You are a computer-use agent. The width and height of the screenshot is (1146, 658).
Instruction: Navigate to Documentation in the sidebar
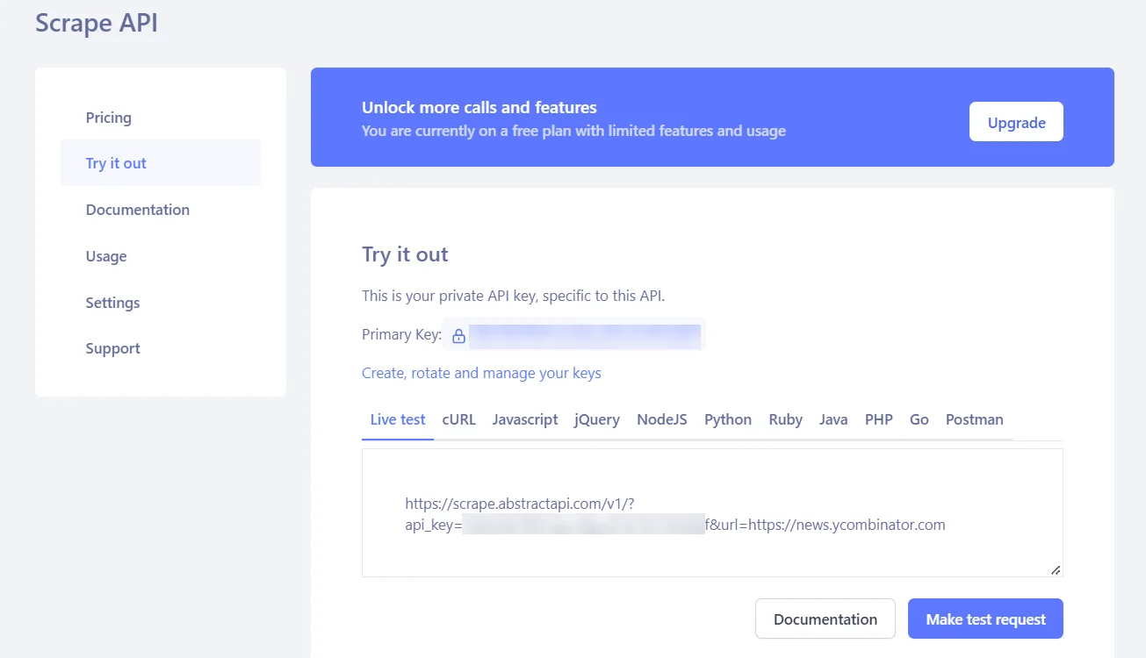click(137, 210)
